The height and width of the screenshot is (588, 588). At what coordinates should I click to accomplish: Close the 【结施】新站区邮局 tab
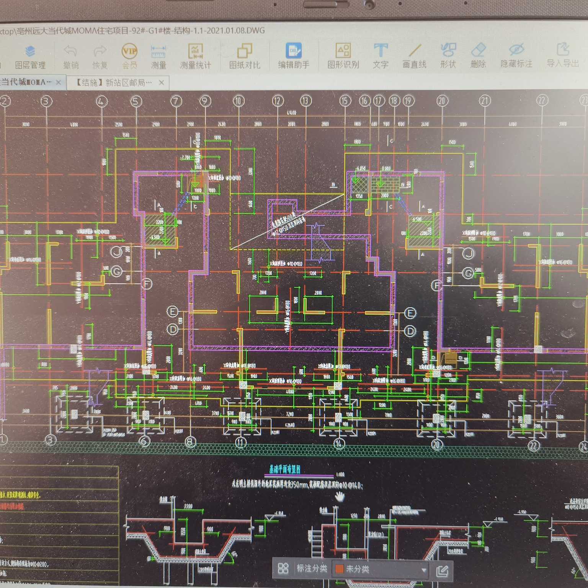162,82
